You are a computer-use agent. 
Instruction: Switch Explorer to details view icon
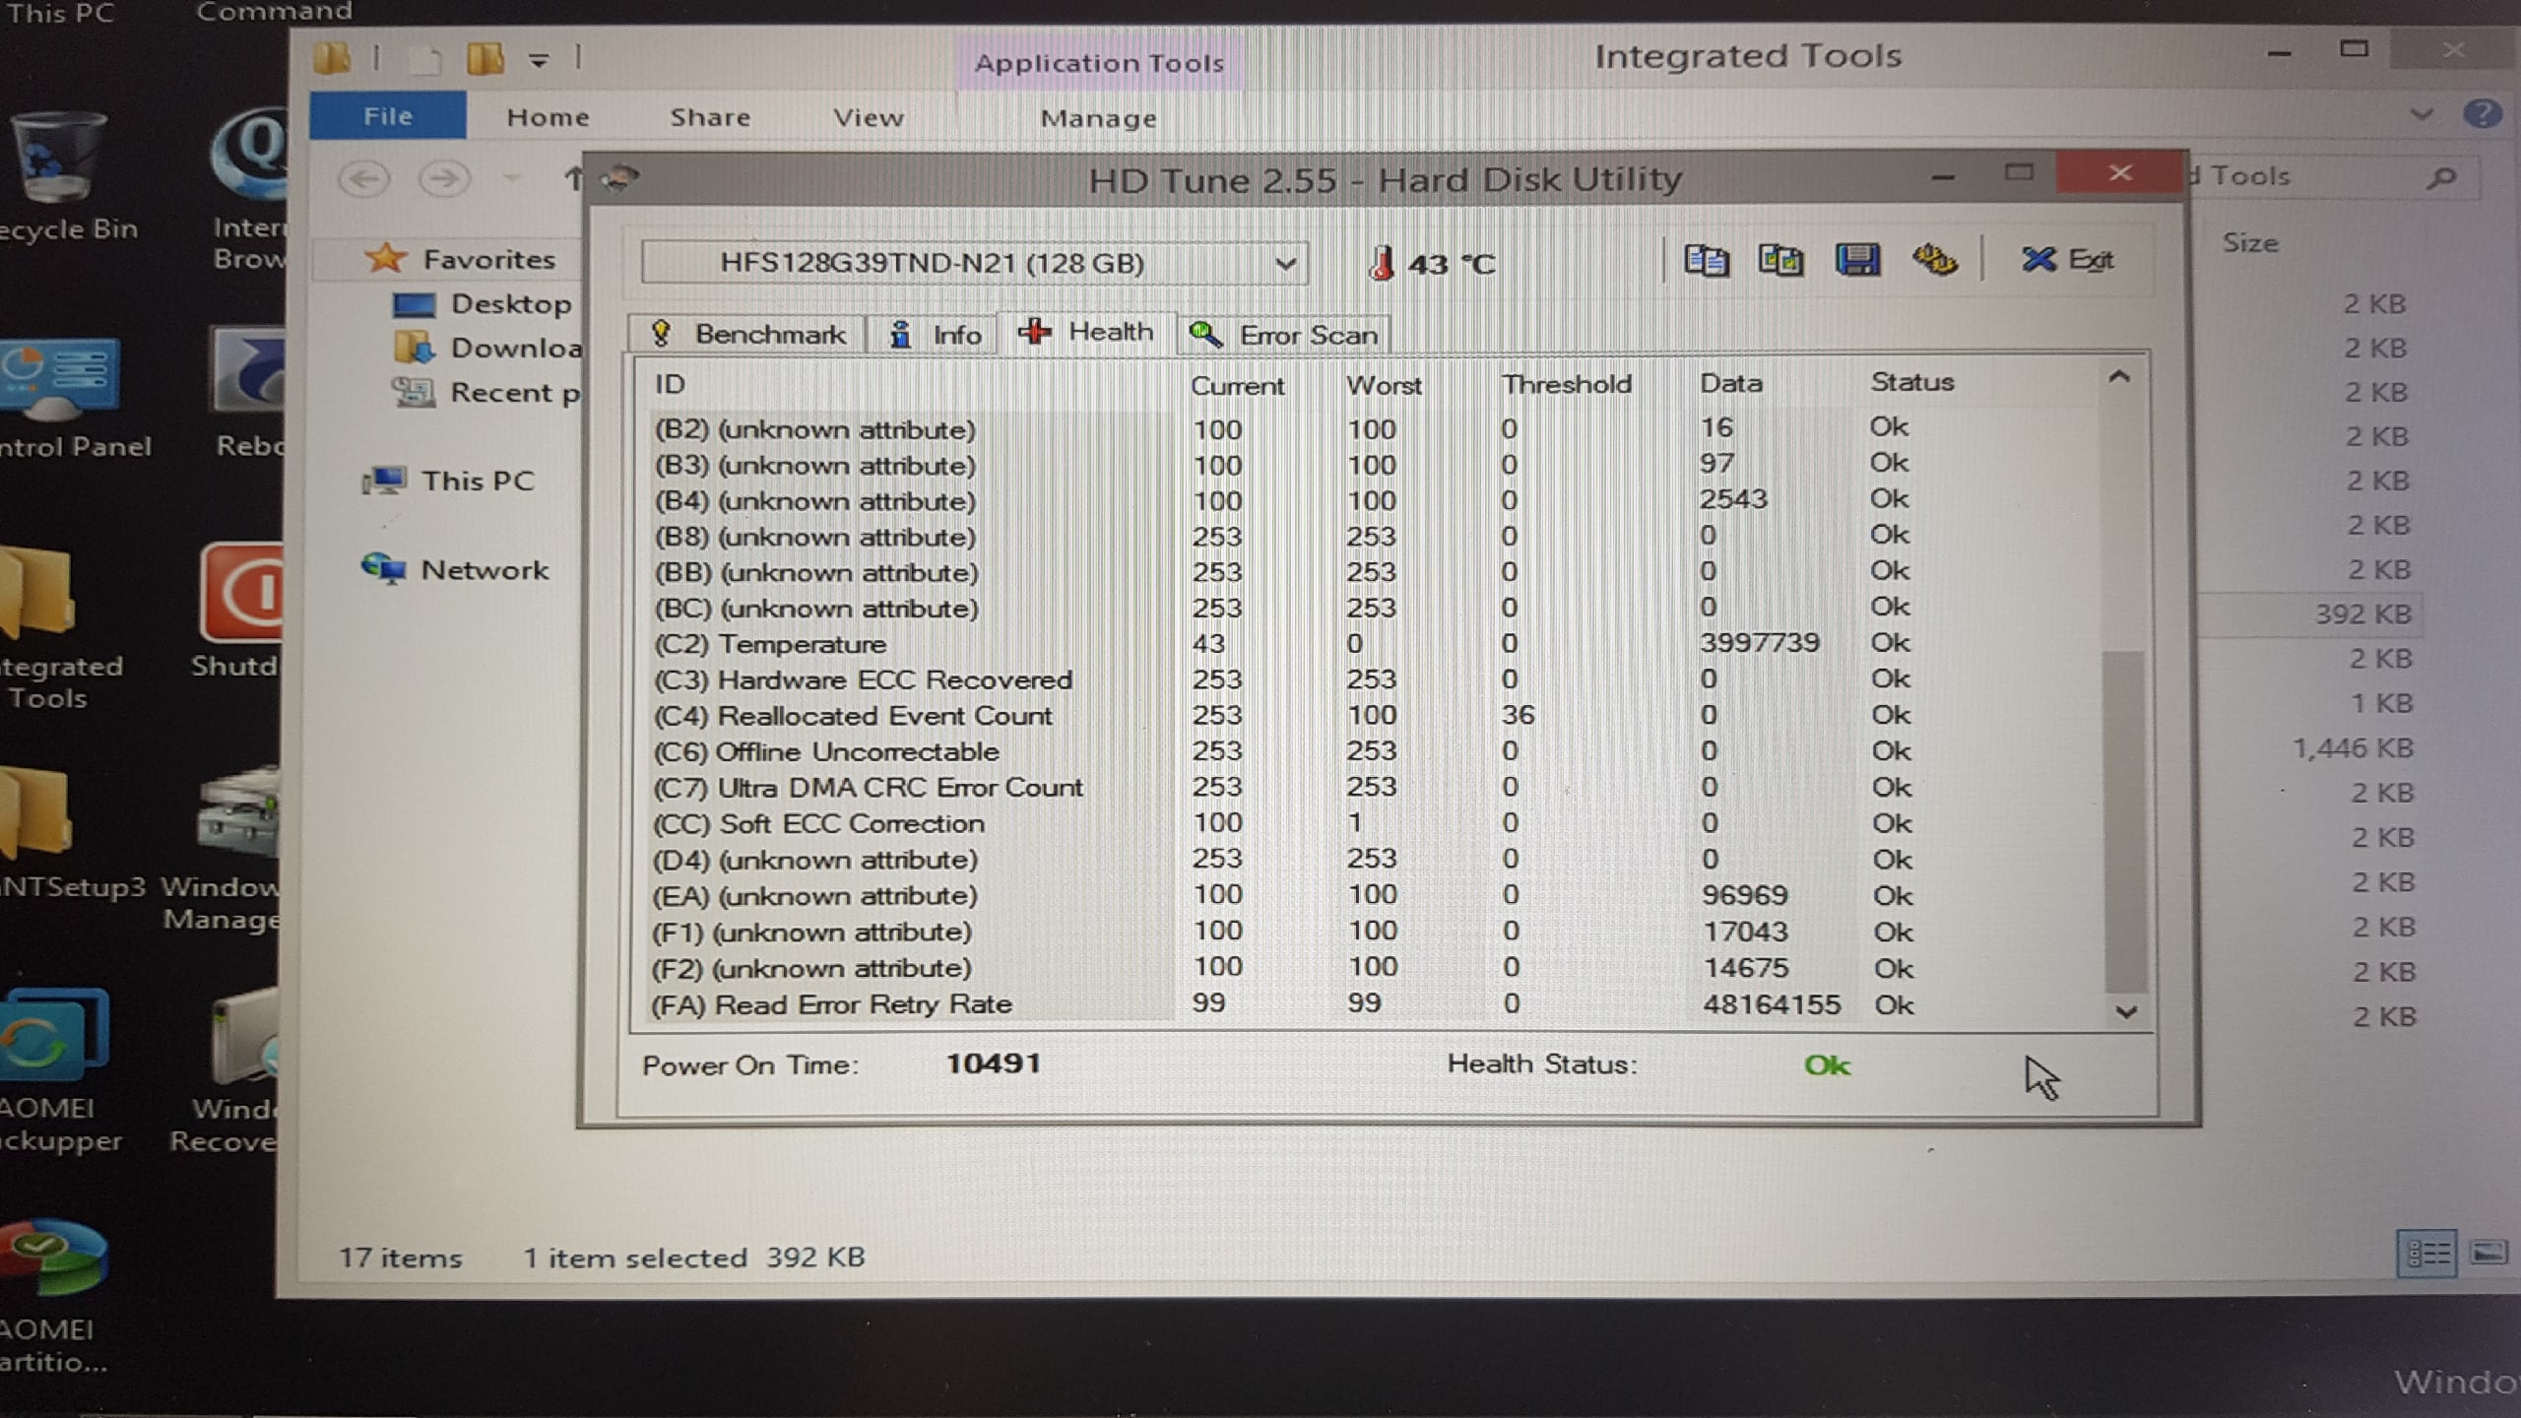point(2426,1253)
